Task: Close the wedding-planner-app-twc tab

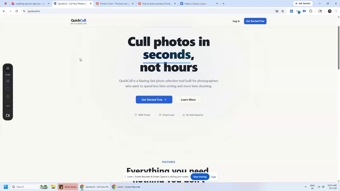Action: [48, 4]
